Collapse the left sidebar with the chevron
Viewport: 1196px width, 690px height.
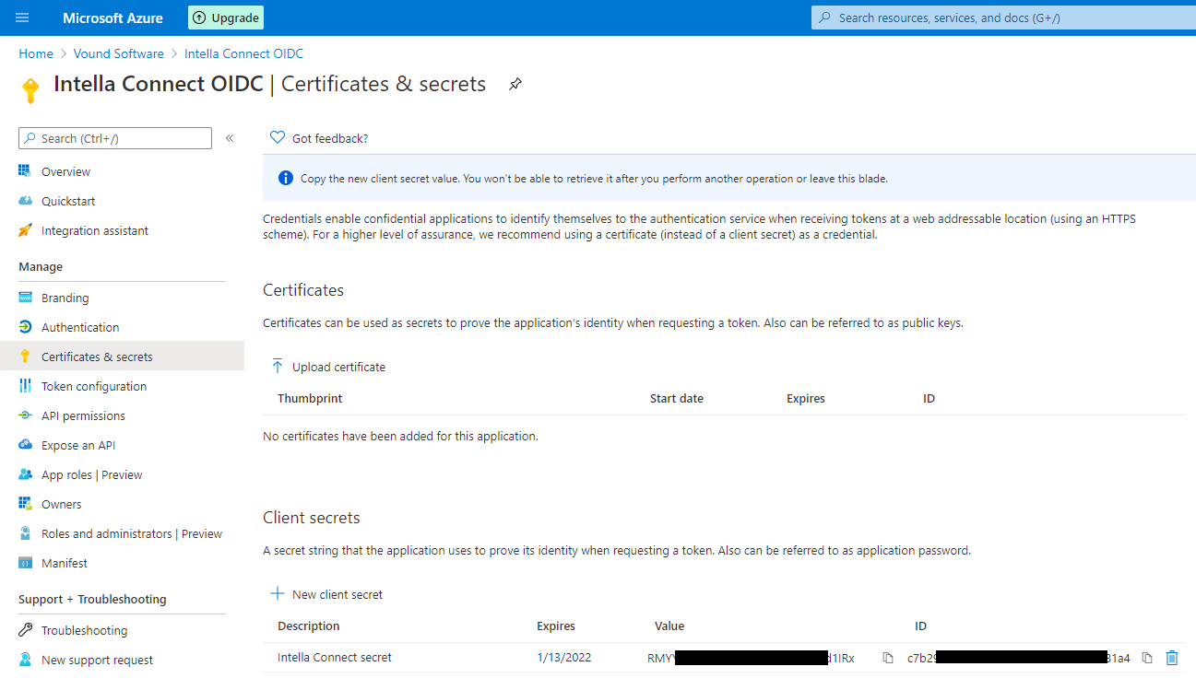(x=229, y=137)
